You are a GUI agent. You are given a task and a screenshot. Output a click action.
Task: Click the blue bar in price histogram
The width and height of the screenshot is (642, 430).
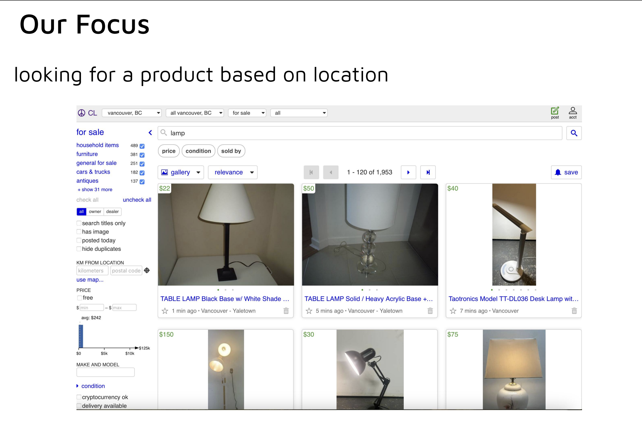tap(81, 337)
